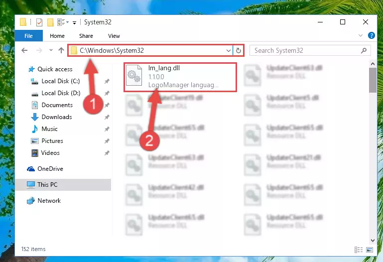Viewport: 383px width, 262px height.
Task: Click the pin icon beside Music
Action: click(107, 129)
